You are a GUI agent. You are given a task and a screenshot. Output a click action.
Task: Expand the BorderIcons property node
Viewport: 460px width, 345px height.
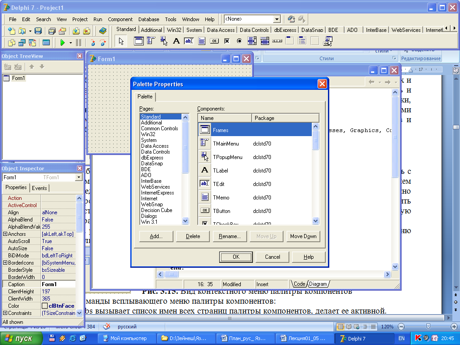[5, 263]
